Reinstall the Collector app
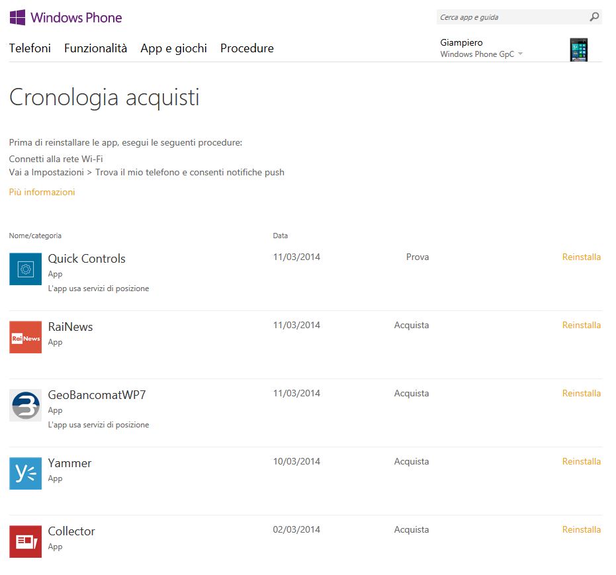Screen dimensions: 616x575 click(x=582, y=529)
